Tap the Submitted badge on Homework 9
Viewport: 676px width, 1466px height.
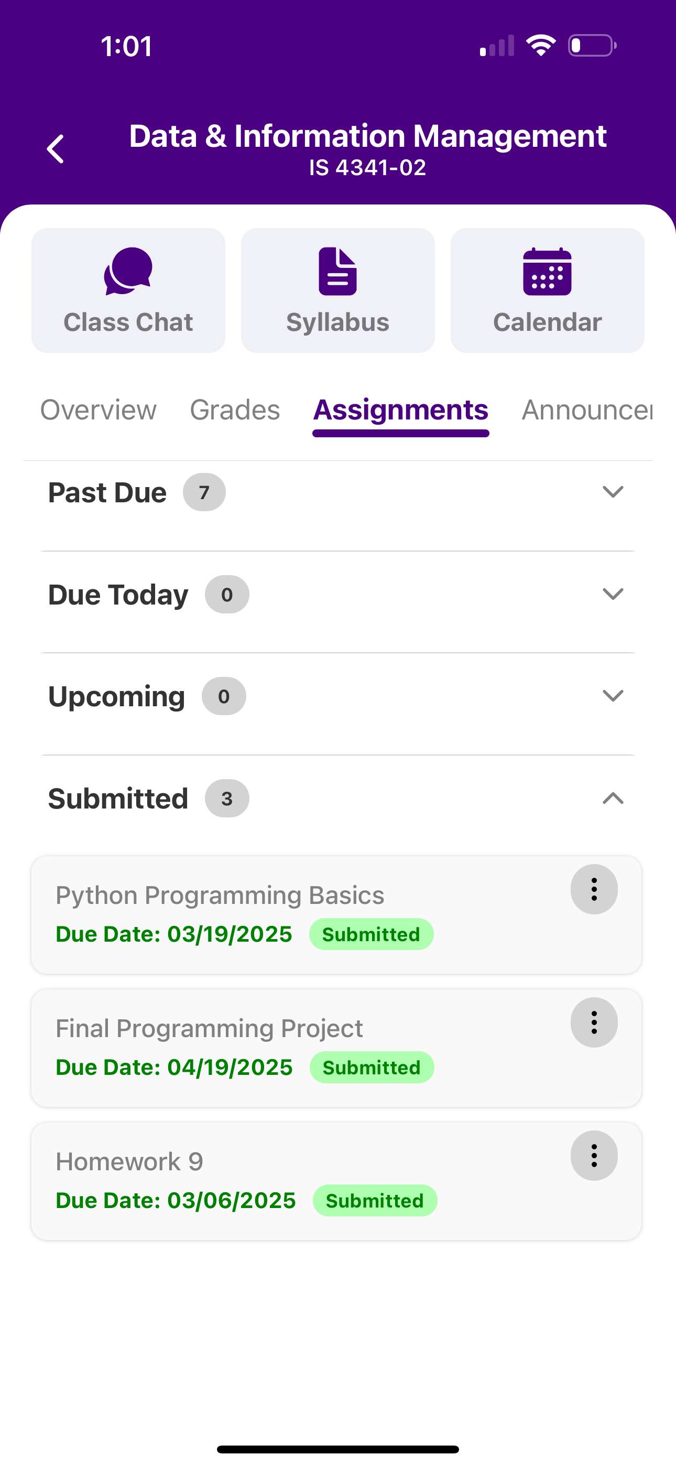click(x=374, y=1201)
